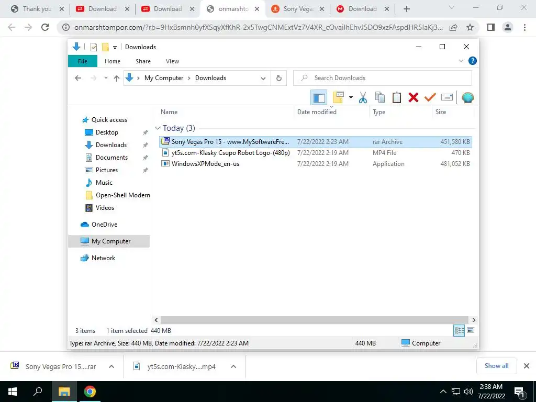The height and width of the screenshot is (402, 536).
Task: Open Sony Vegas Pro download options arrow
Action: [111, 366]
